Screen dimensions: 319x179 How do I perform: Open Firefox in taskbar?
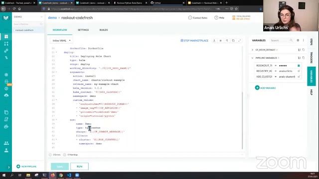53,175
